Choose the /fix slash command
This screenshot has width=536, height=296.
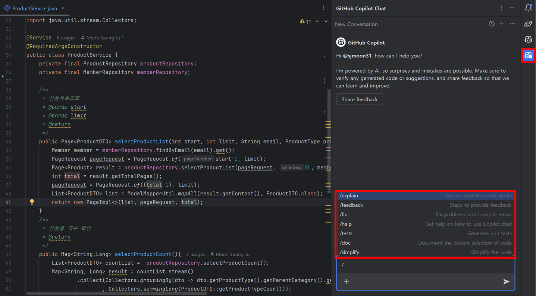click(x=426, y=214)
